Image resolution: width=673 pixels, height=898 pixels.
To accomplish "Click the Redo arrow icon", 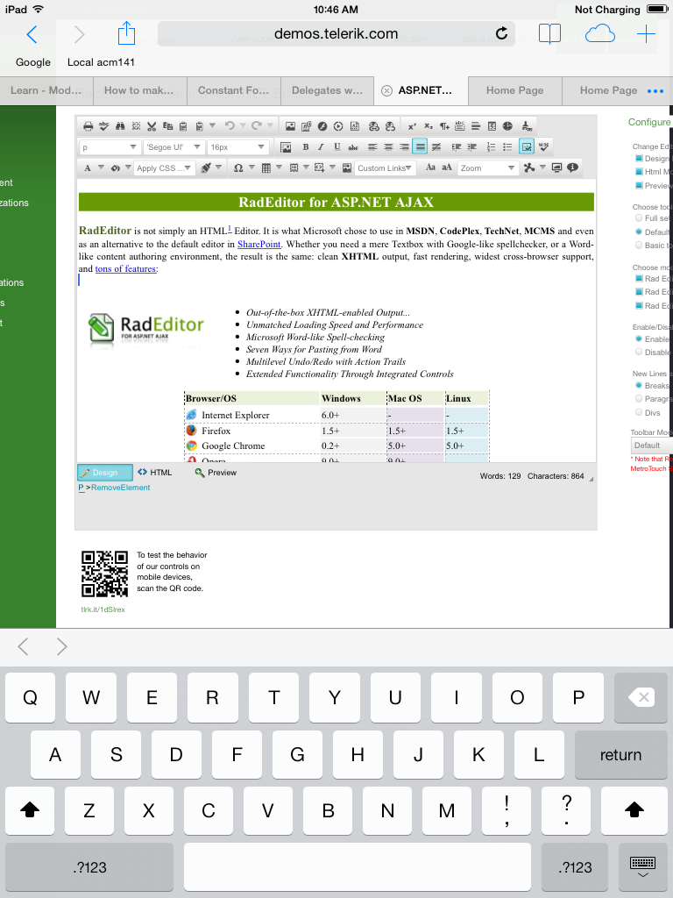I will tap(257, 125).
